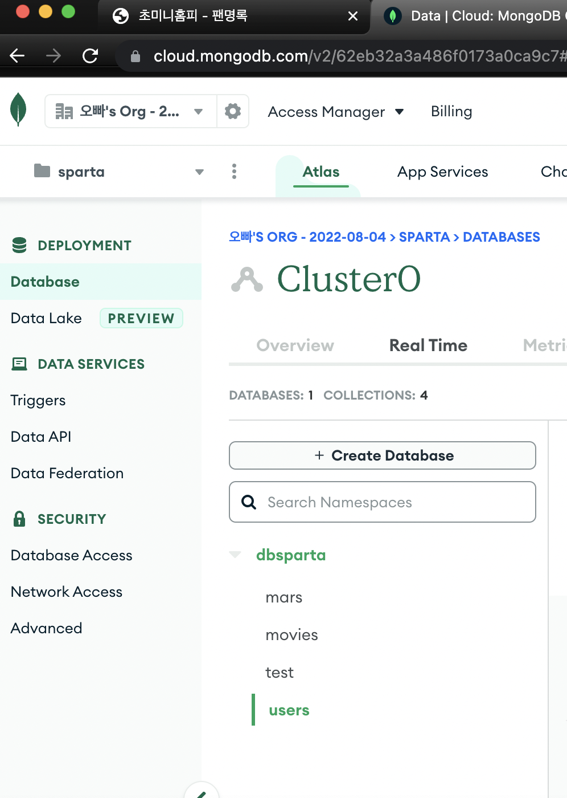Collapse the dbsparta database tree

pyautogui.click(x=235, y=555)
